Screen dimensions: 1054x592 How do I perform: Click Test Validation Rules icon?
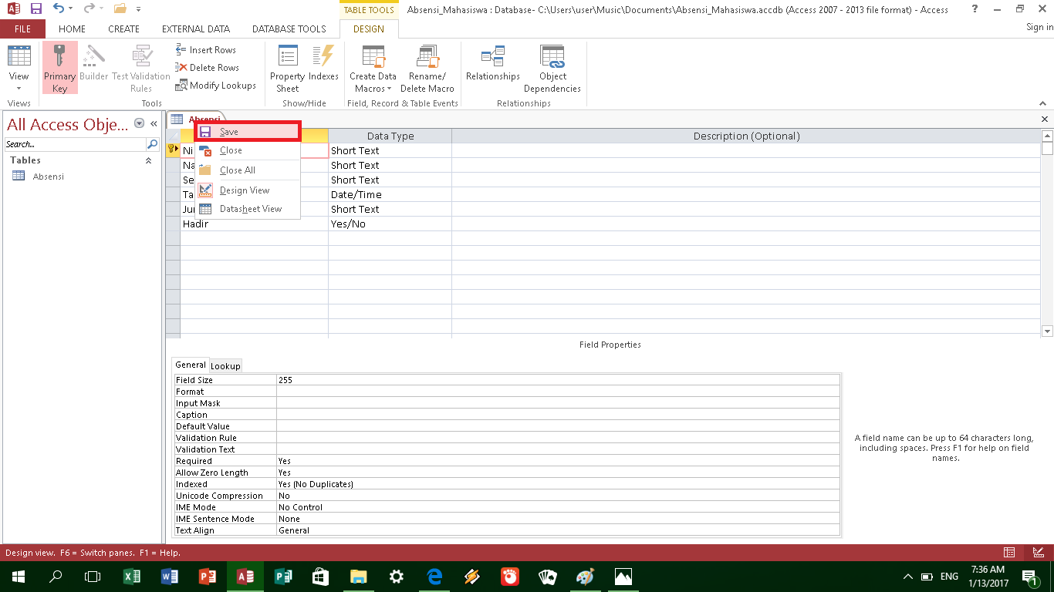pos(141,69)
